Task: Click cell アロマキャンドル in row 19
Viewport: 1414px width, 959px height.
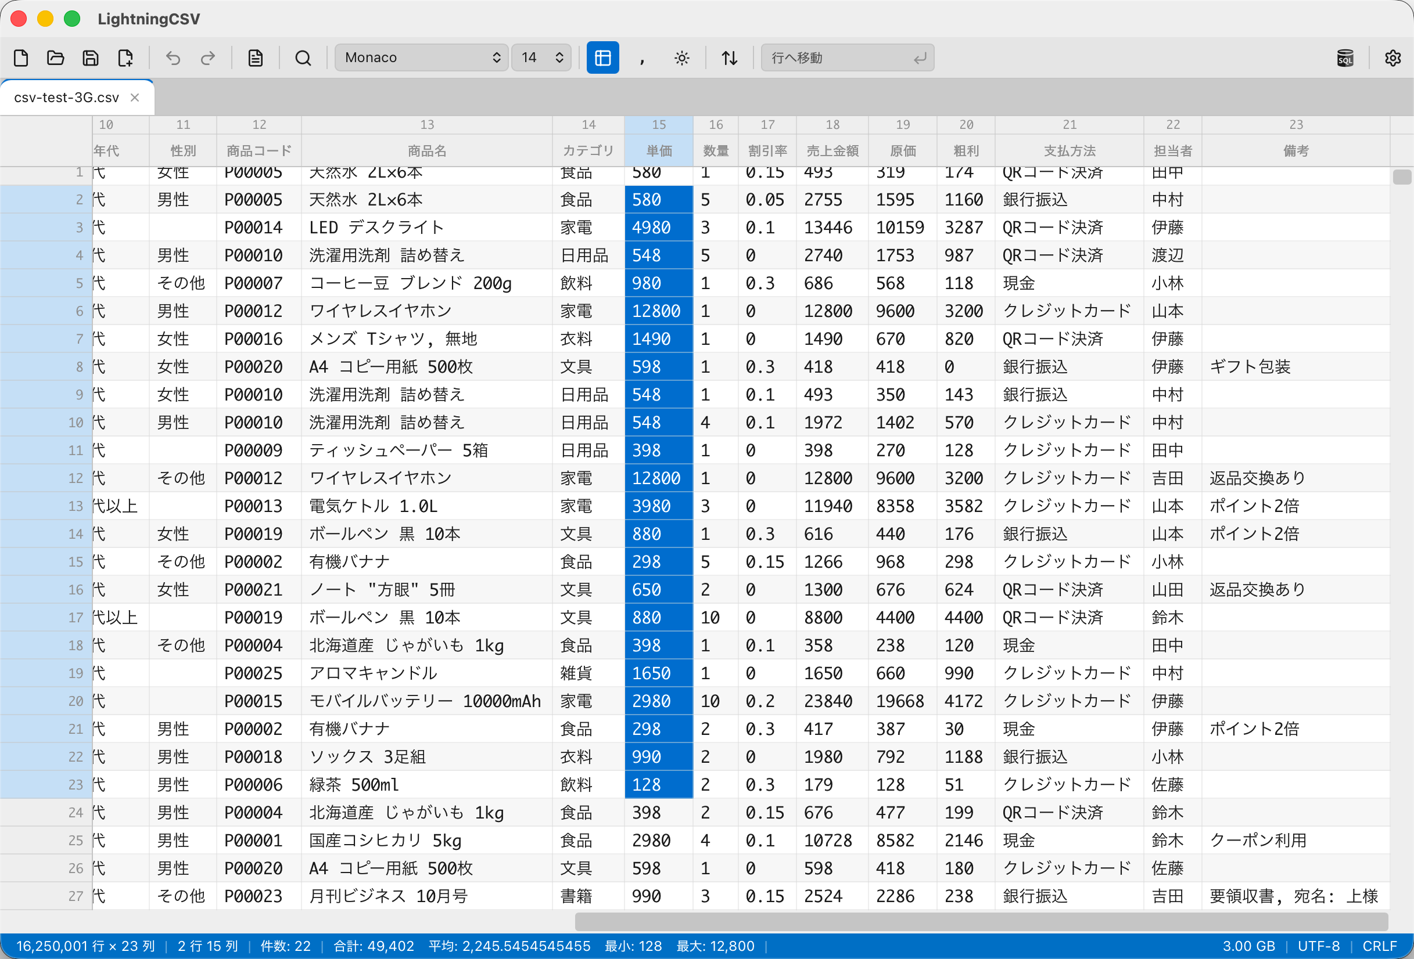Action: 427,673
